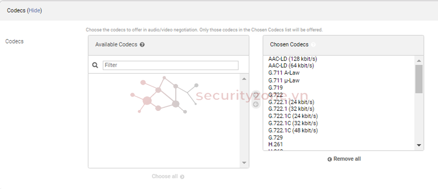Click Available Codecs list scroll-up arrow
This screenshot has height=189, width=438.
point(244,79)
